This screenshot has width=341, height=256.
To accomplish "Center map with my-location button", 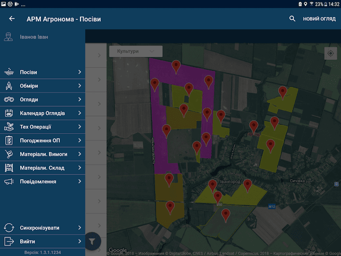I will tap(330, 53).
